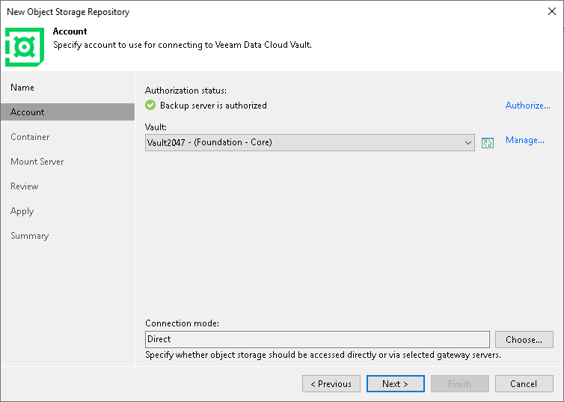Click the 'Account' heading in the header
564x402 pixels.
tap(70, 31)
